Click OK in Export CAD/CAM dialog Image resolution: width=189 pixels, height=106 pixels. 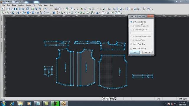[x=135, y=52]
